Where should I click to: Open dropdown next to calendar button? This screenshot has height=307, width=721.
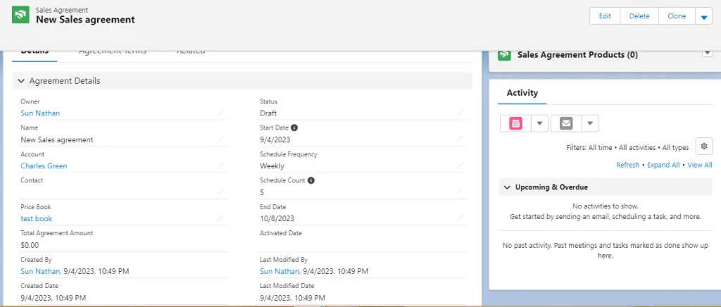pos(540,123)
